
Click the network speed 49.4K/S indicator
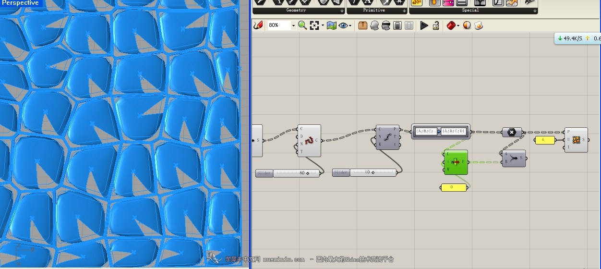click(x=570, y=38)
